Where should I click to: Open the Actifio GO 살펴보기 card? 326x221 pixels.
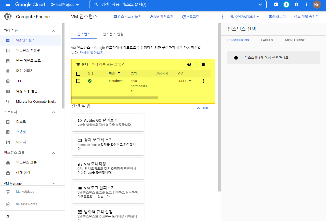point(108,122)
